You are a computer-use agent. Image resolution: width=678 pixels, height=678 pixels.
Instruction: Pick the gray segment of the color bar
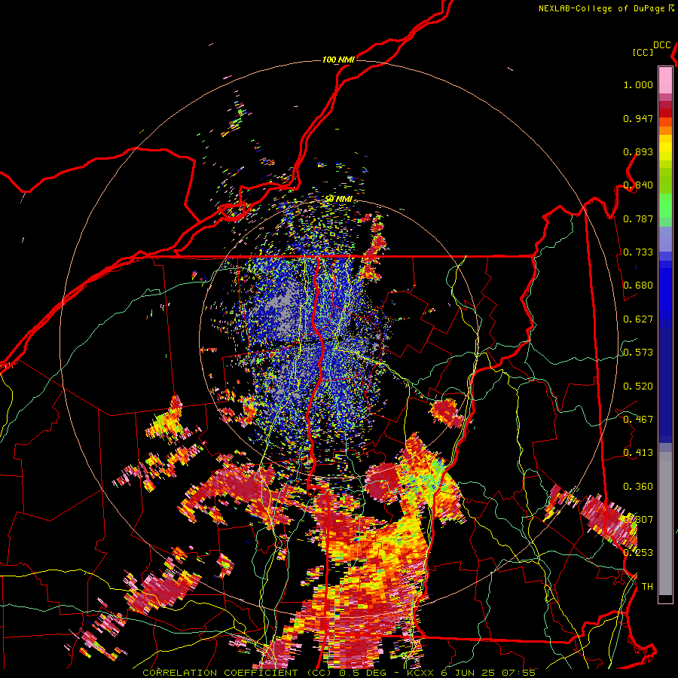[x=665, y=524]
